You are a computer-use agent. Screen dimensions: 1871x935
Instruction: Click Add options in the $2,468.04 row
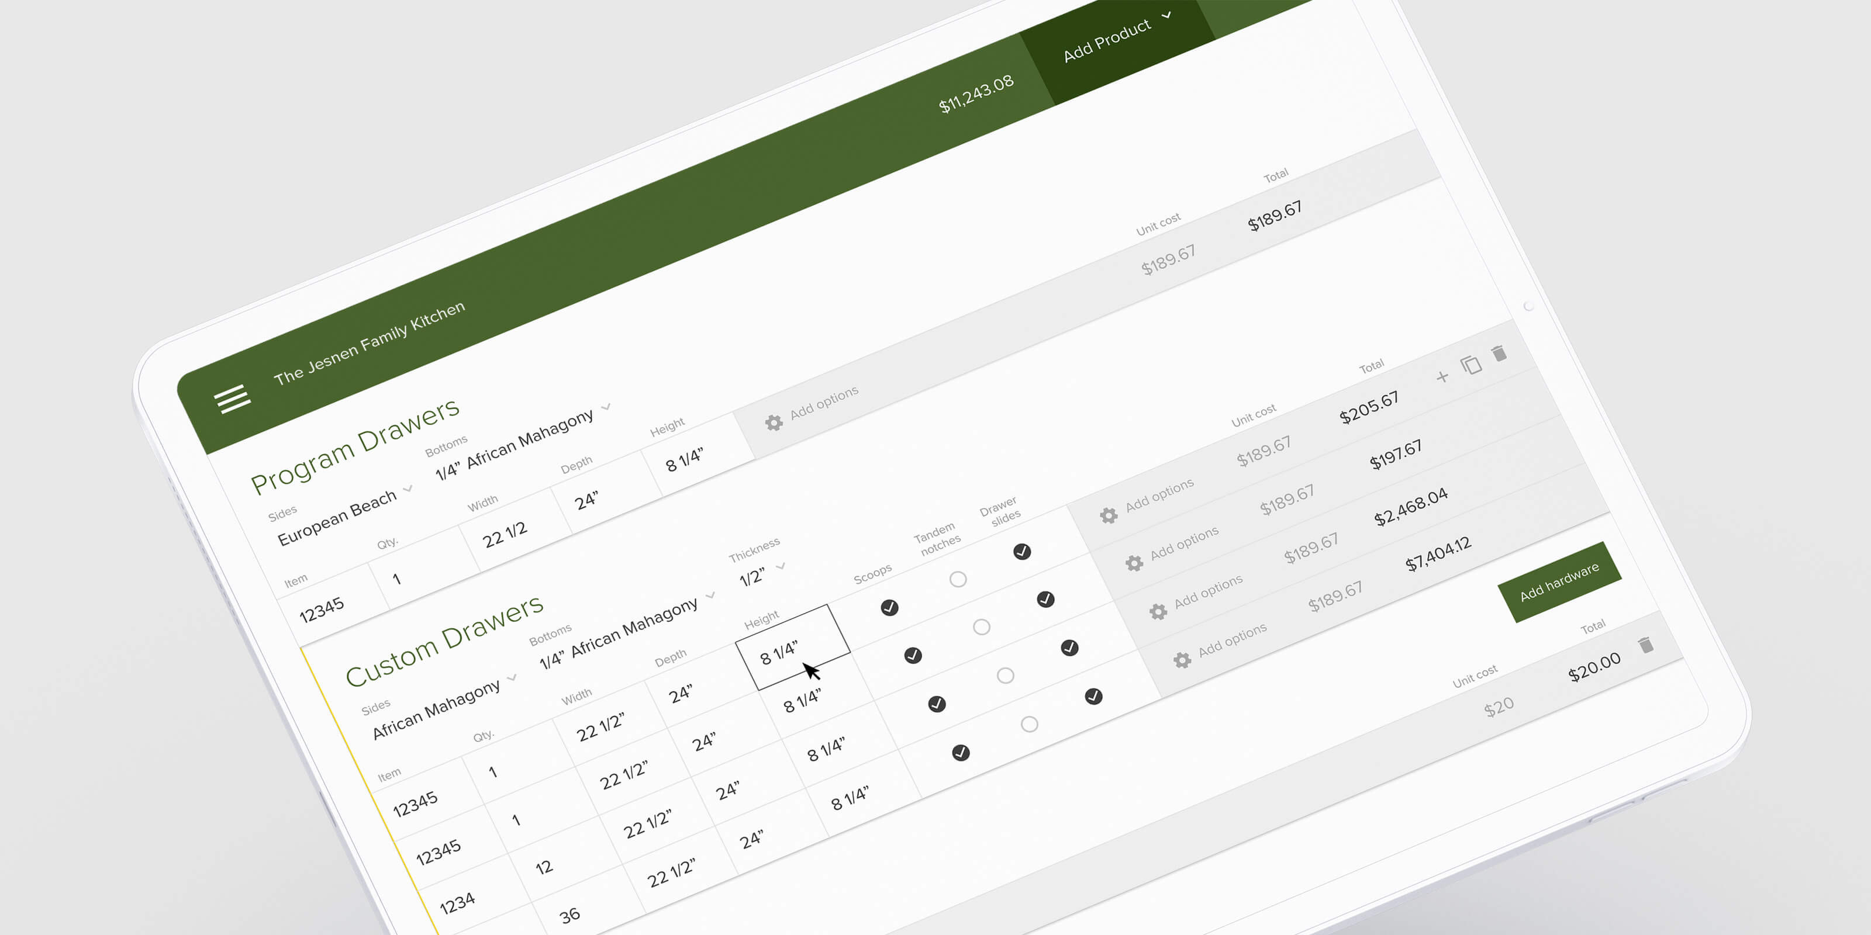tap(1208, 591)
